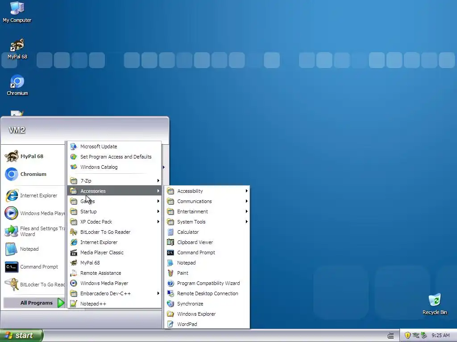
Task: Open Windows Media Player in All Programs
Action: click(115, 283)
